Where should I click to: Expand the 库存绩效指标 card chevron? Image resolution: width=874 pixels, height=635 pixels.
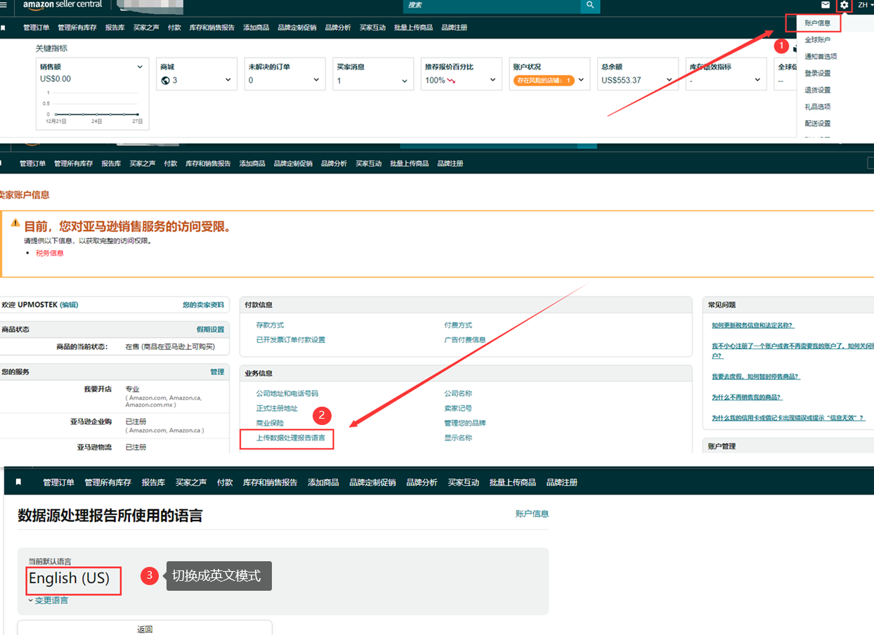[757, 80]
